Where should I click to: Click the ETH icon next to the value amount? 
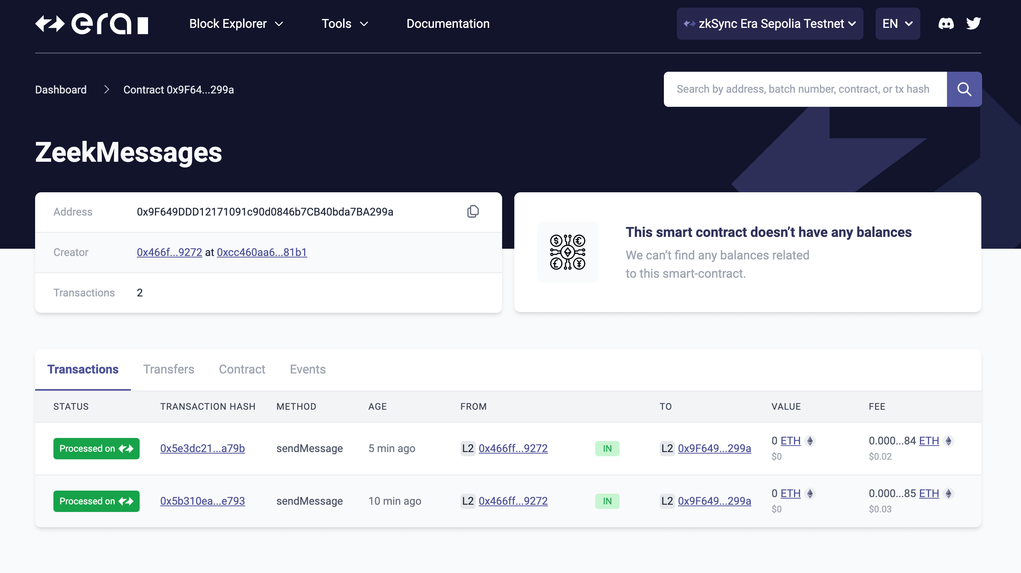810,440
